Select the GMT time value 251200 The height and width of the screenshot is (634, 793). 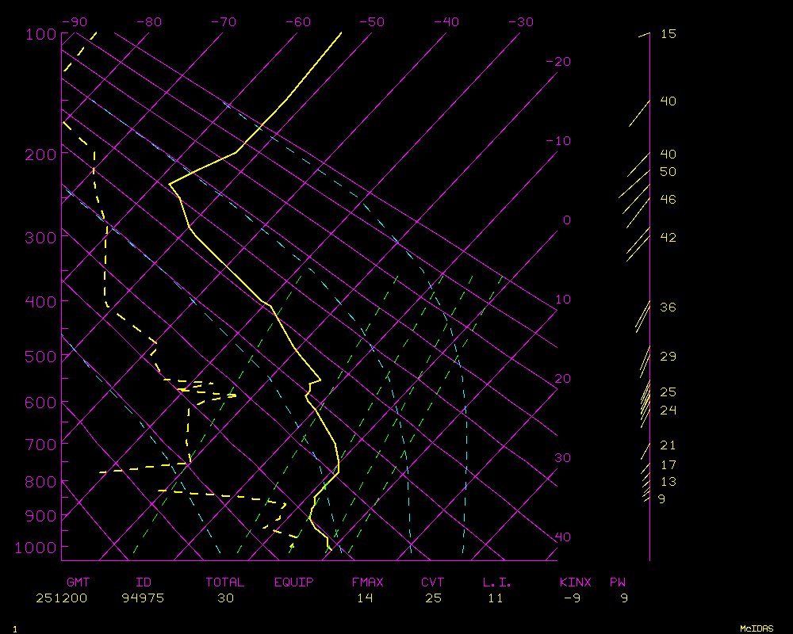click(62, 598)
